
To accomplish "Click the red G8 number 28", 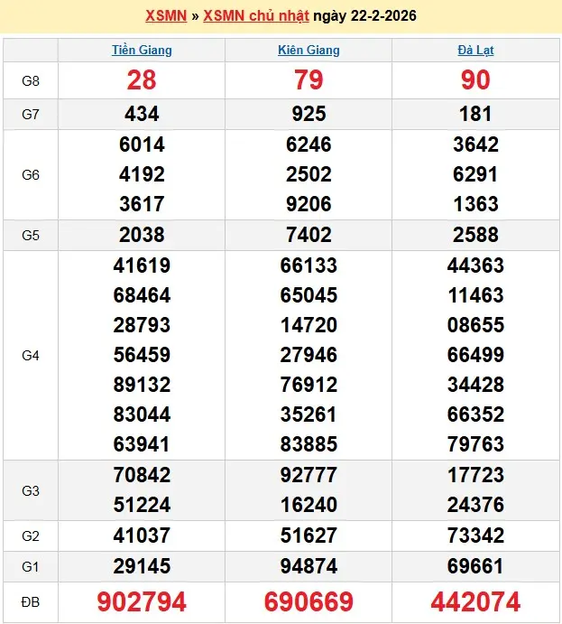I will click(142, 80).
